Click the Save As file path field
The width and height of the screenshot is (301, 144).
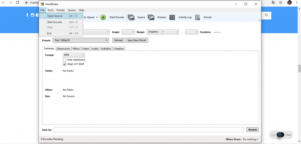point(149,130)
